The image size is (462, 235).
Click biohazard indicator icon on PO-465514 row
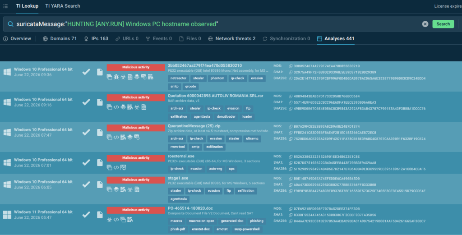click(x=109, y=220)
